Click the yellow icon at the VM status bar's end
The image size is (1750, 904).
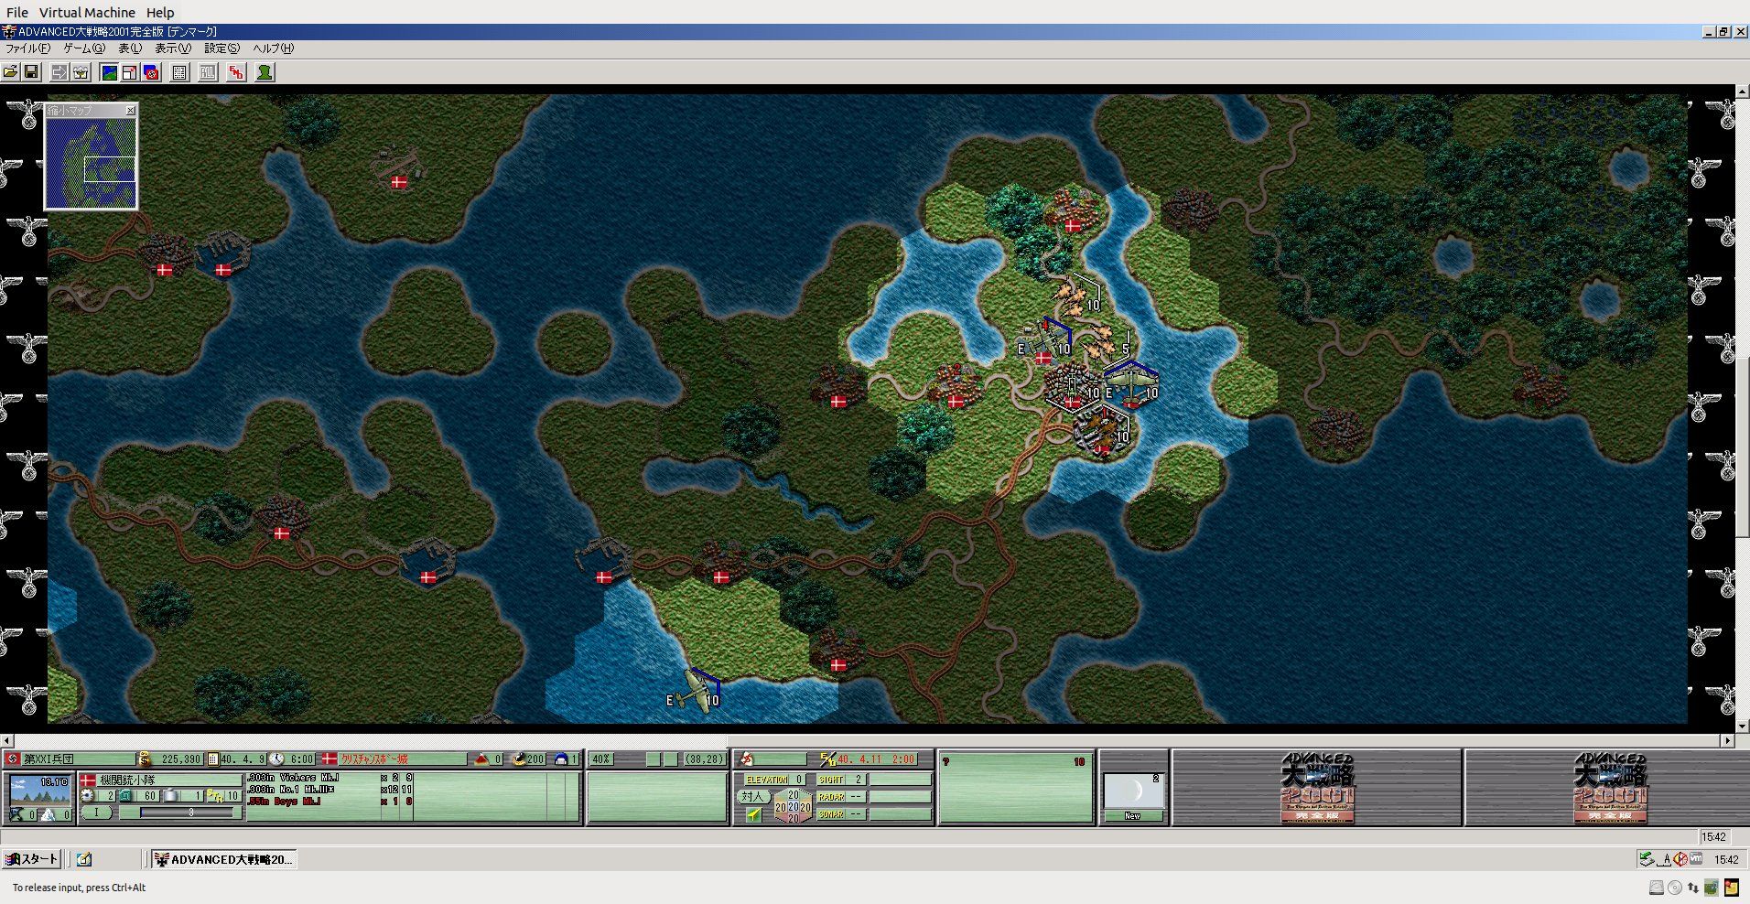(x=1732, y=888)
